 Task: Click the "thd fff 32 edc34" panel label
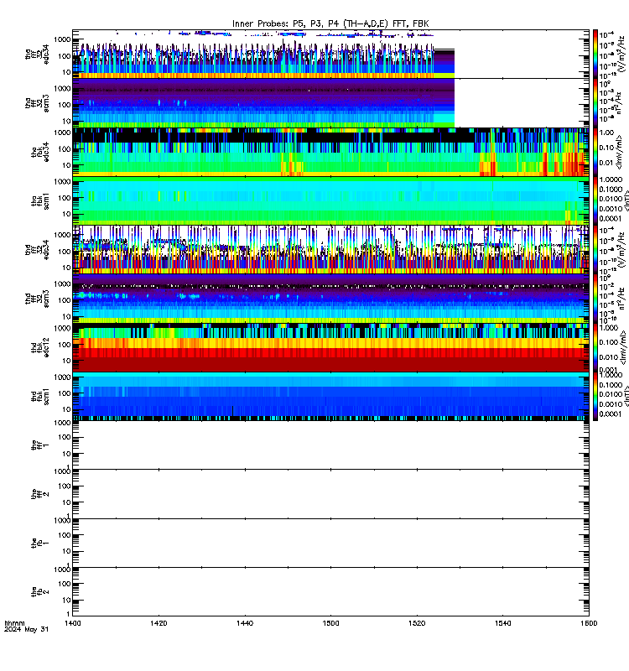coord(37,249)
